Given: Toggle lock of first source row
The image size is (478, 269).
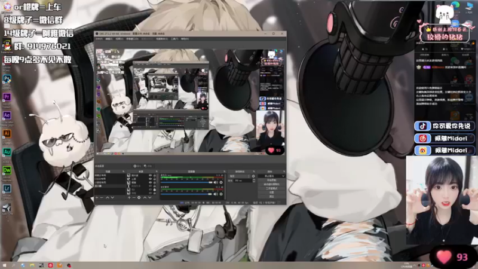Looking at the screenshot, I should [x=155, y=175].
